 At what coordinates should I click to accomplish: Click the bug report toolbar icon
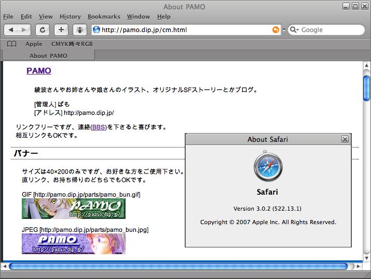80,30
